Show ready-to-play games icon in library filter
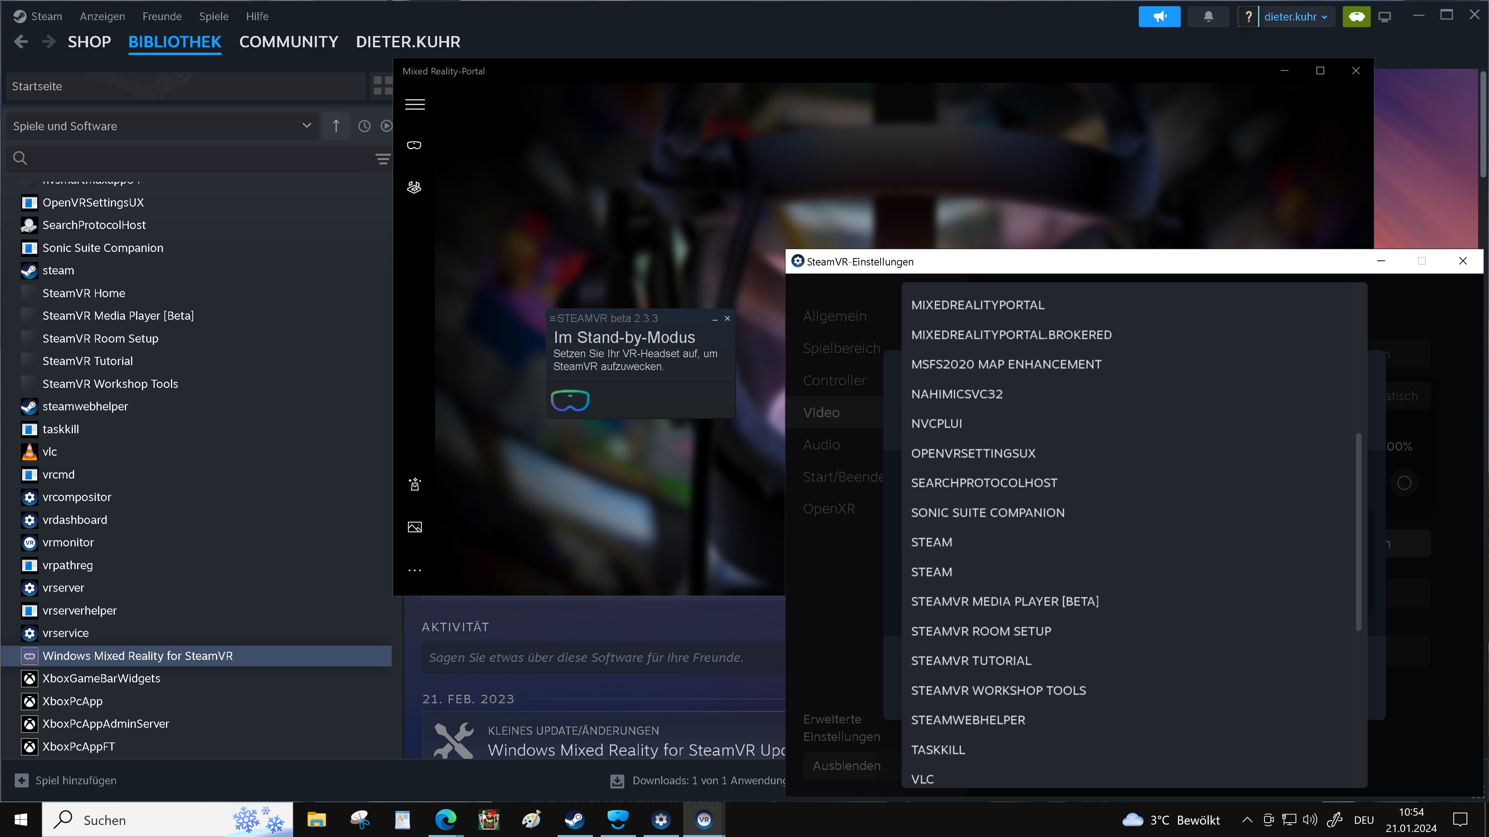This screenshot has height=837, width=1489. 386,126
